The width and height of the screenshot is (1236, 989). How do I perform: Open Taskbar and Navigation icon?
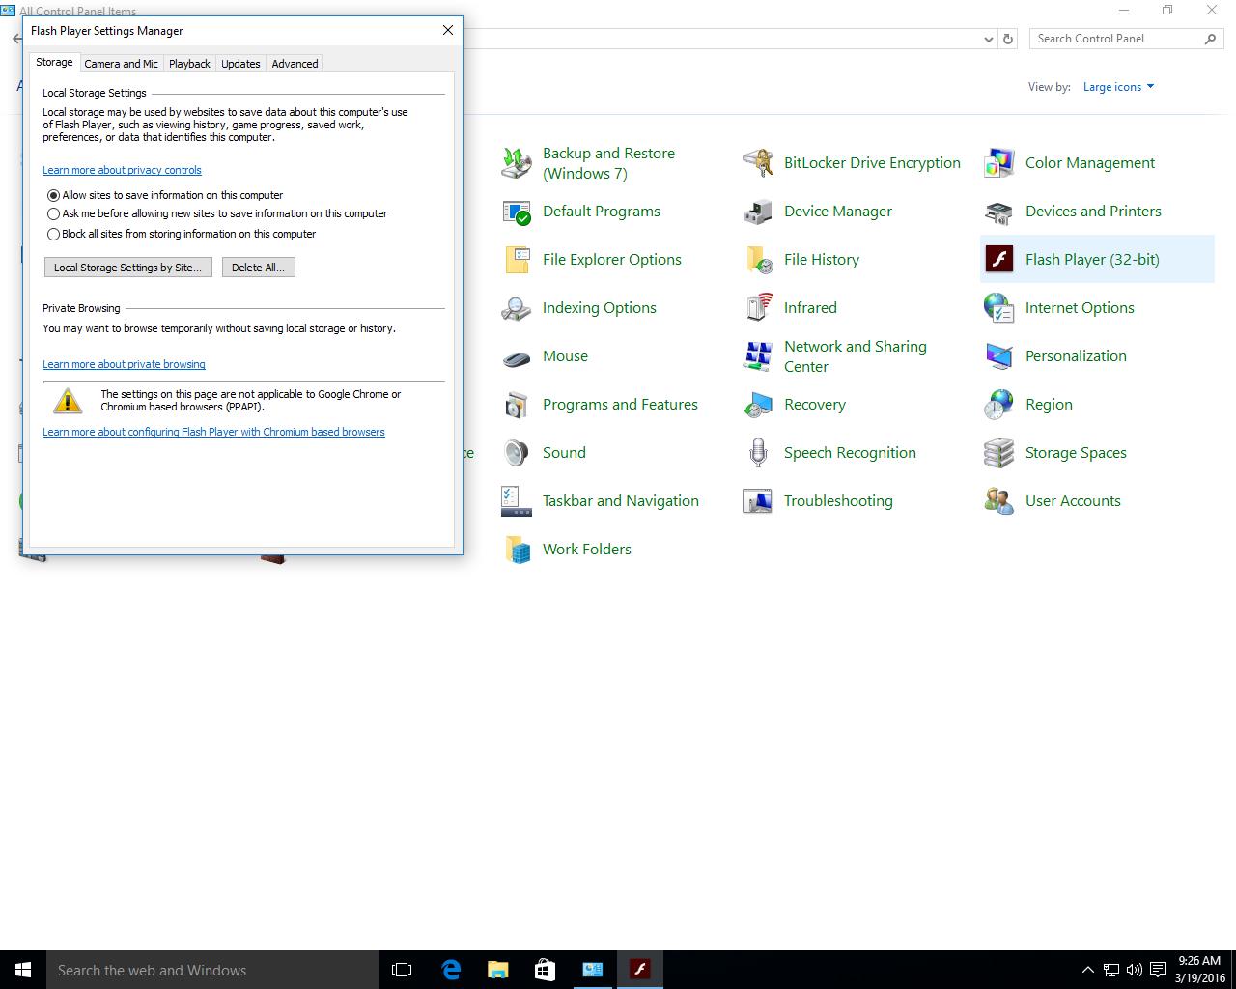pos(516,501)
